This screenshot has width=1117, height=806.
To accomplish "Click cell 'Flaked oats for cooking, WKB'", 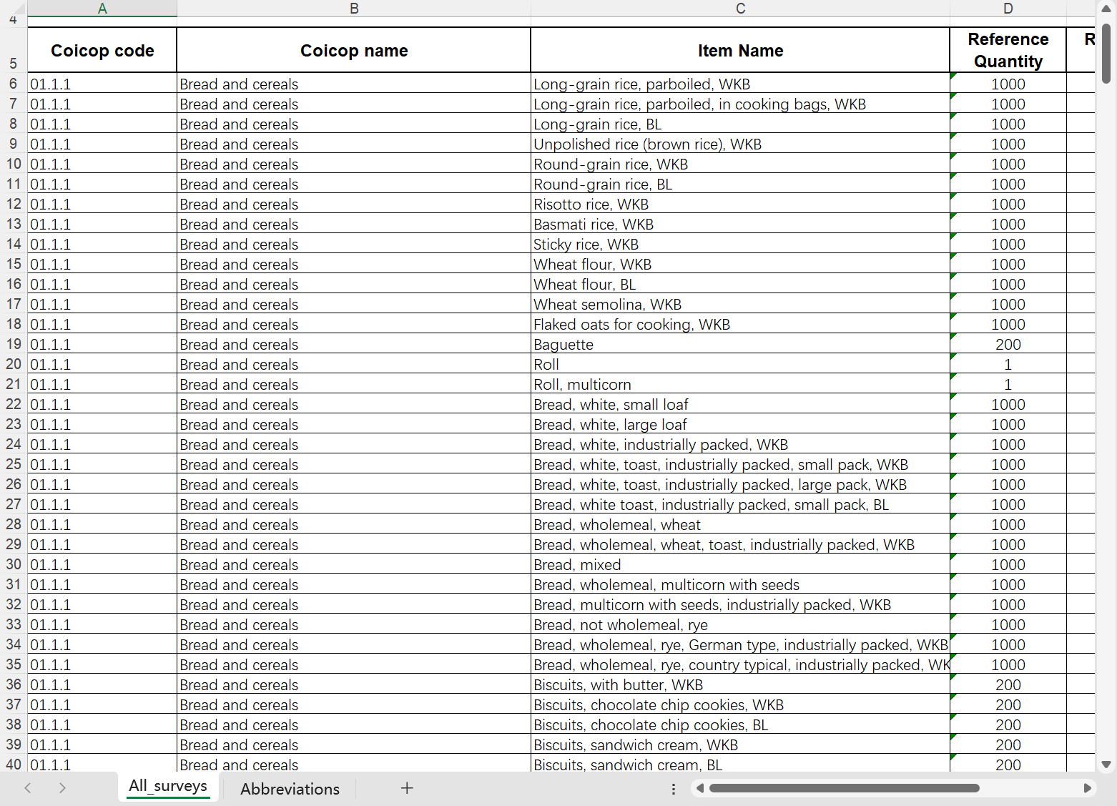I will click(x=740, y=324).
